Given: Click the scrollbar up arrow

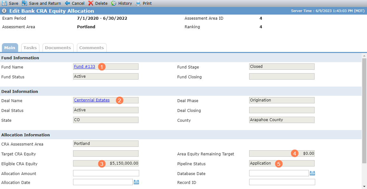Looking at the screenshot, I should (x=364, y=55).
